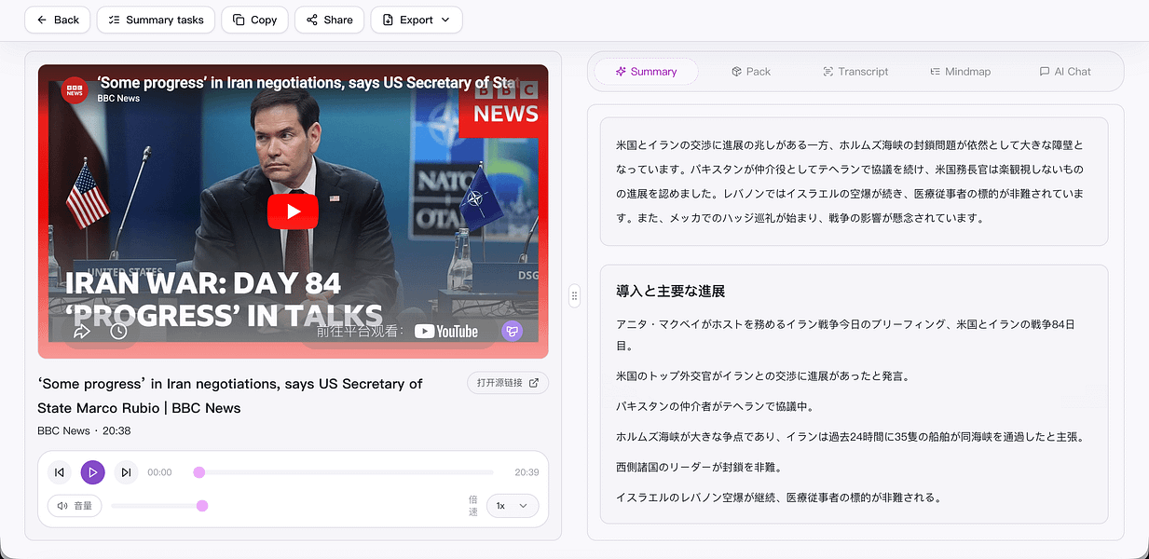The height and width of the screenshot is (559, 1149).
Task: Click the IRAN WAR: DAY 84 video thumbnail
Action: click(x=293, y=211)
